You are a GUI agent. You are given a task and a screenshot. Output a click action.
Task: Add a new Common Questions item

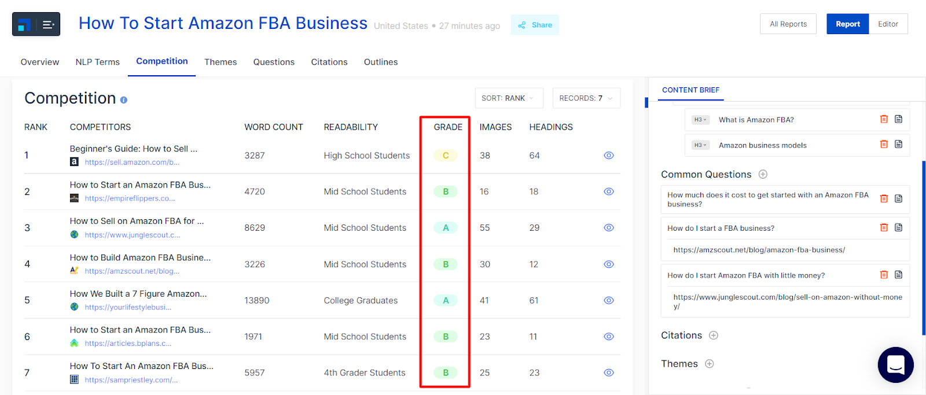click(763, 174)
